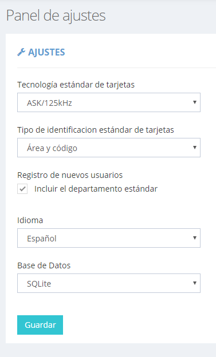216x357 pixels.
Task: Click the arrow on the Área y código selector
Action: click(195, 148)
